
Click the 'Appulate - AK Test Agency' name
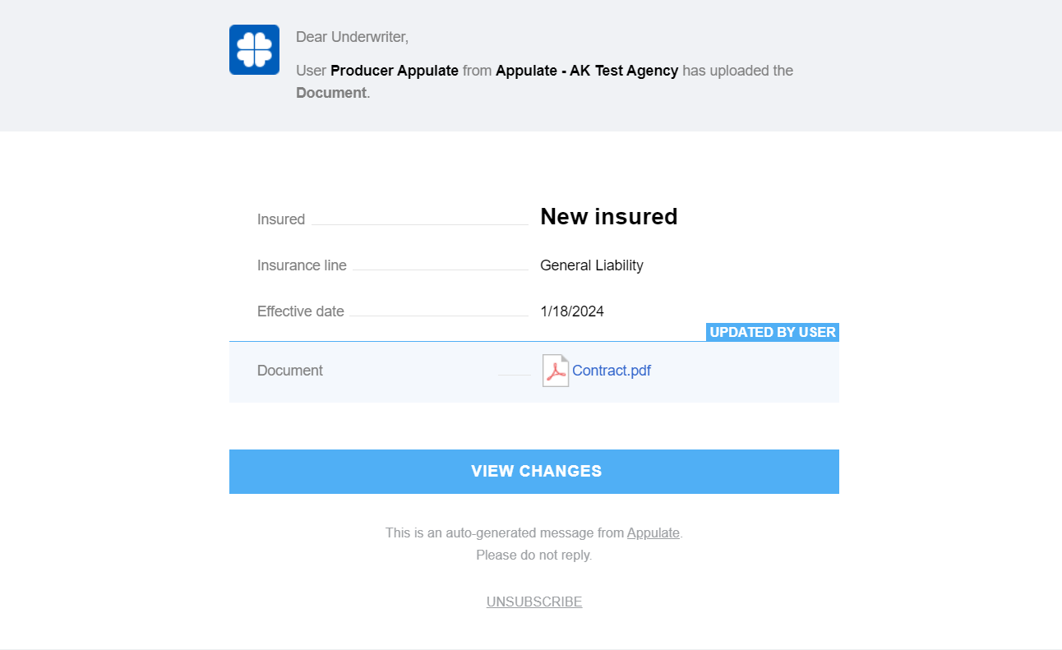[587, 71]
